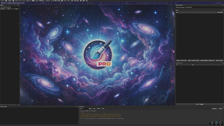Click Merge Selected → Single Layer

point(207,60)
